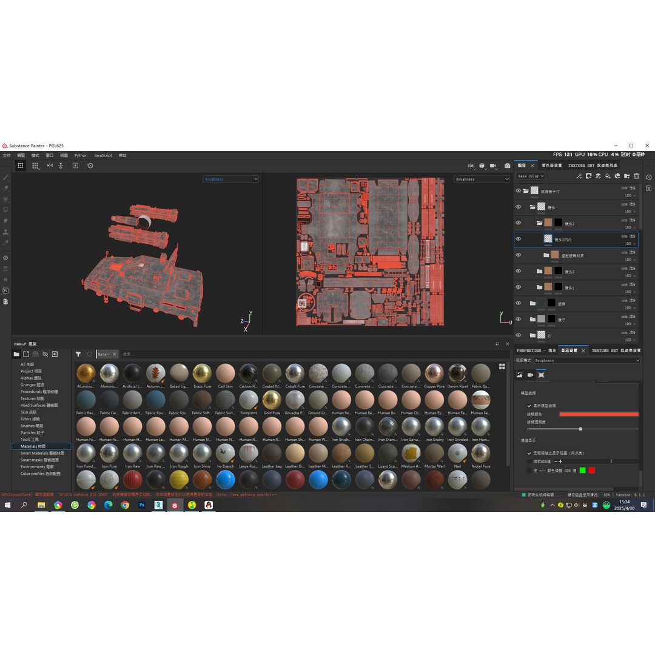The width and height of the screenshot is (655, 655).
Task: Collapse the 镜头 folder in layers
Action: tap(532, 207)
